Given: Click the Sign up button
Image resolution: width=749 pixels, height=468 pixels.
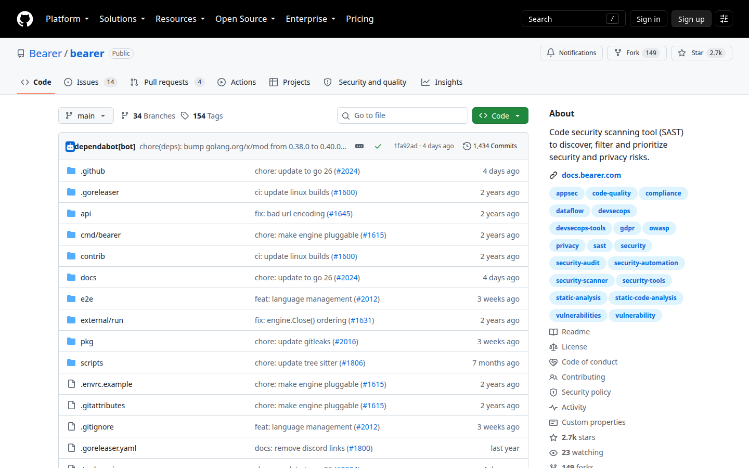Looking at the screenshot, I should click(x=691, y=19).
